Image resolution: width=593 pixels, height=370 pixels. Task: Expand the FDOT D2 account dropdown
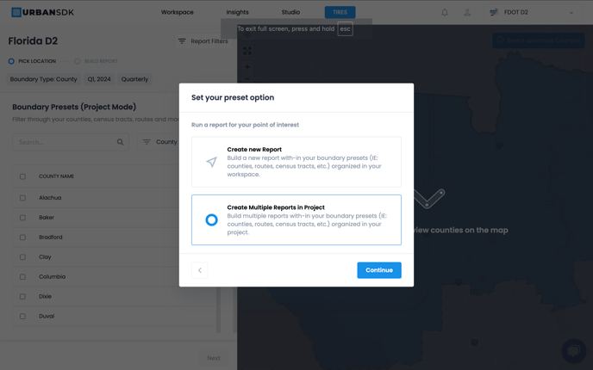click(571, 13)
